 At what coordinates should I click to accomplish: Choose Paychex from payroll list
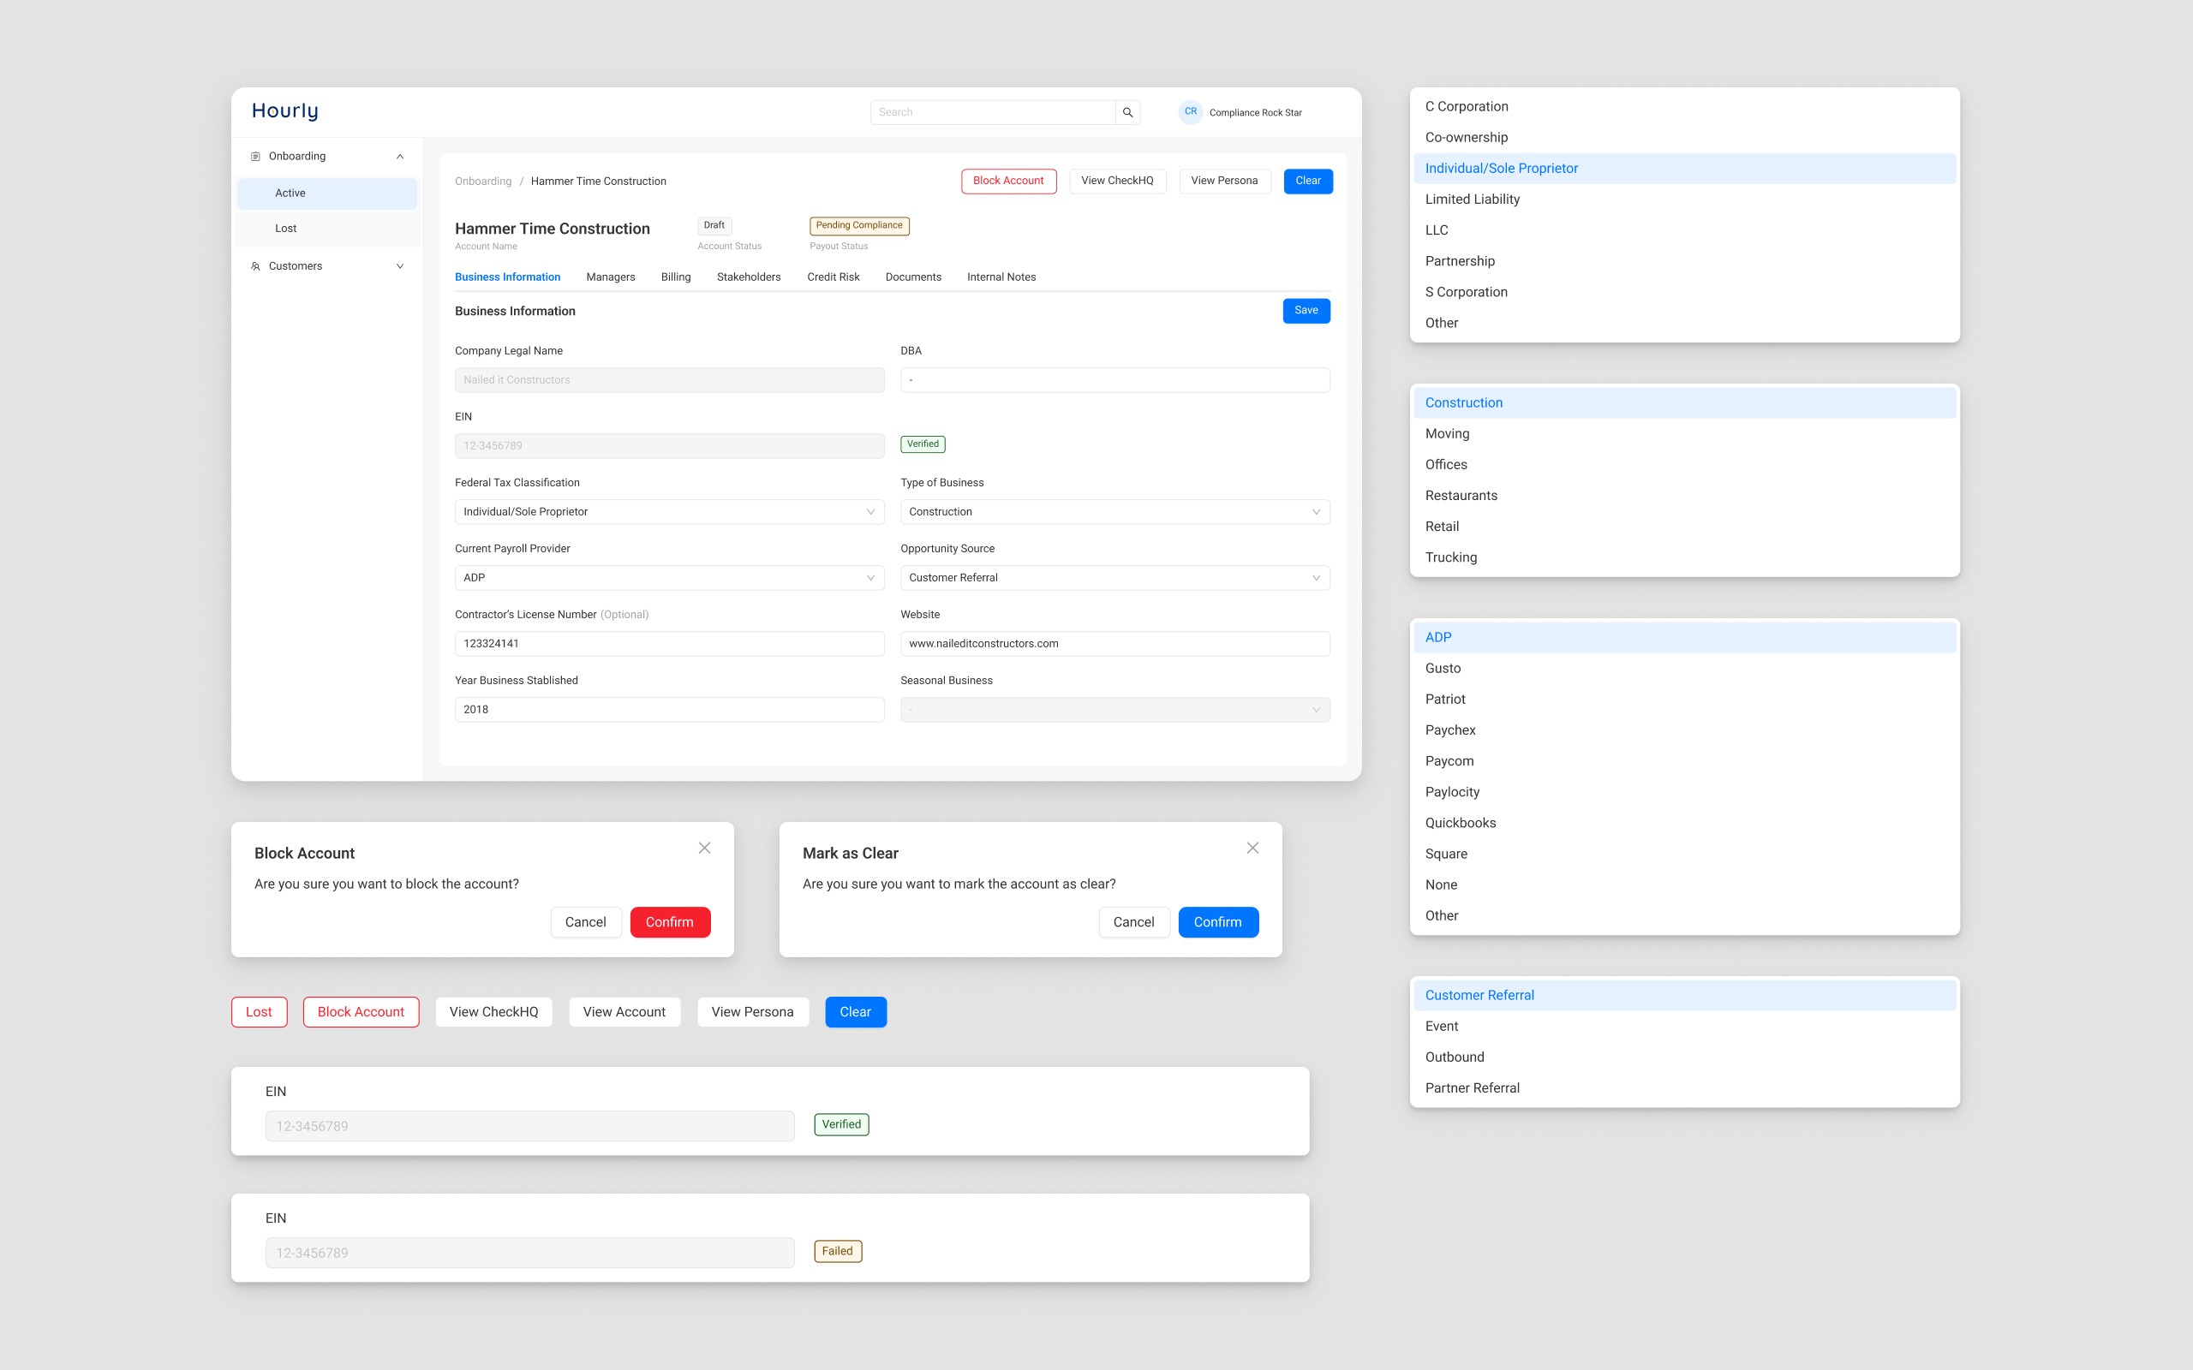[1450, 730]
